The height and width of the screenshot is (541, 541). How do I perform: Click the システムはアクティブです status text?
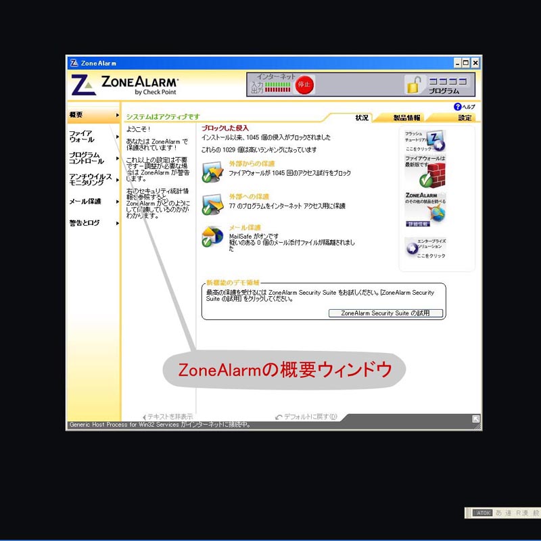[x=163, y=116]
